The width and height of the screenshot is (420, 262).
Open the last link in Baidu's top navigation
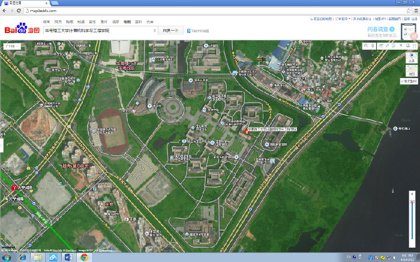[150, 21]
